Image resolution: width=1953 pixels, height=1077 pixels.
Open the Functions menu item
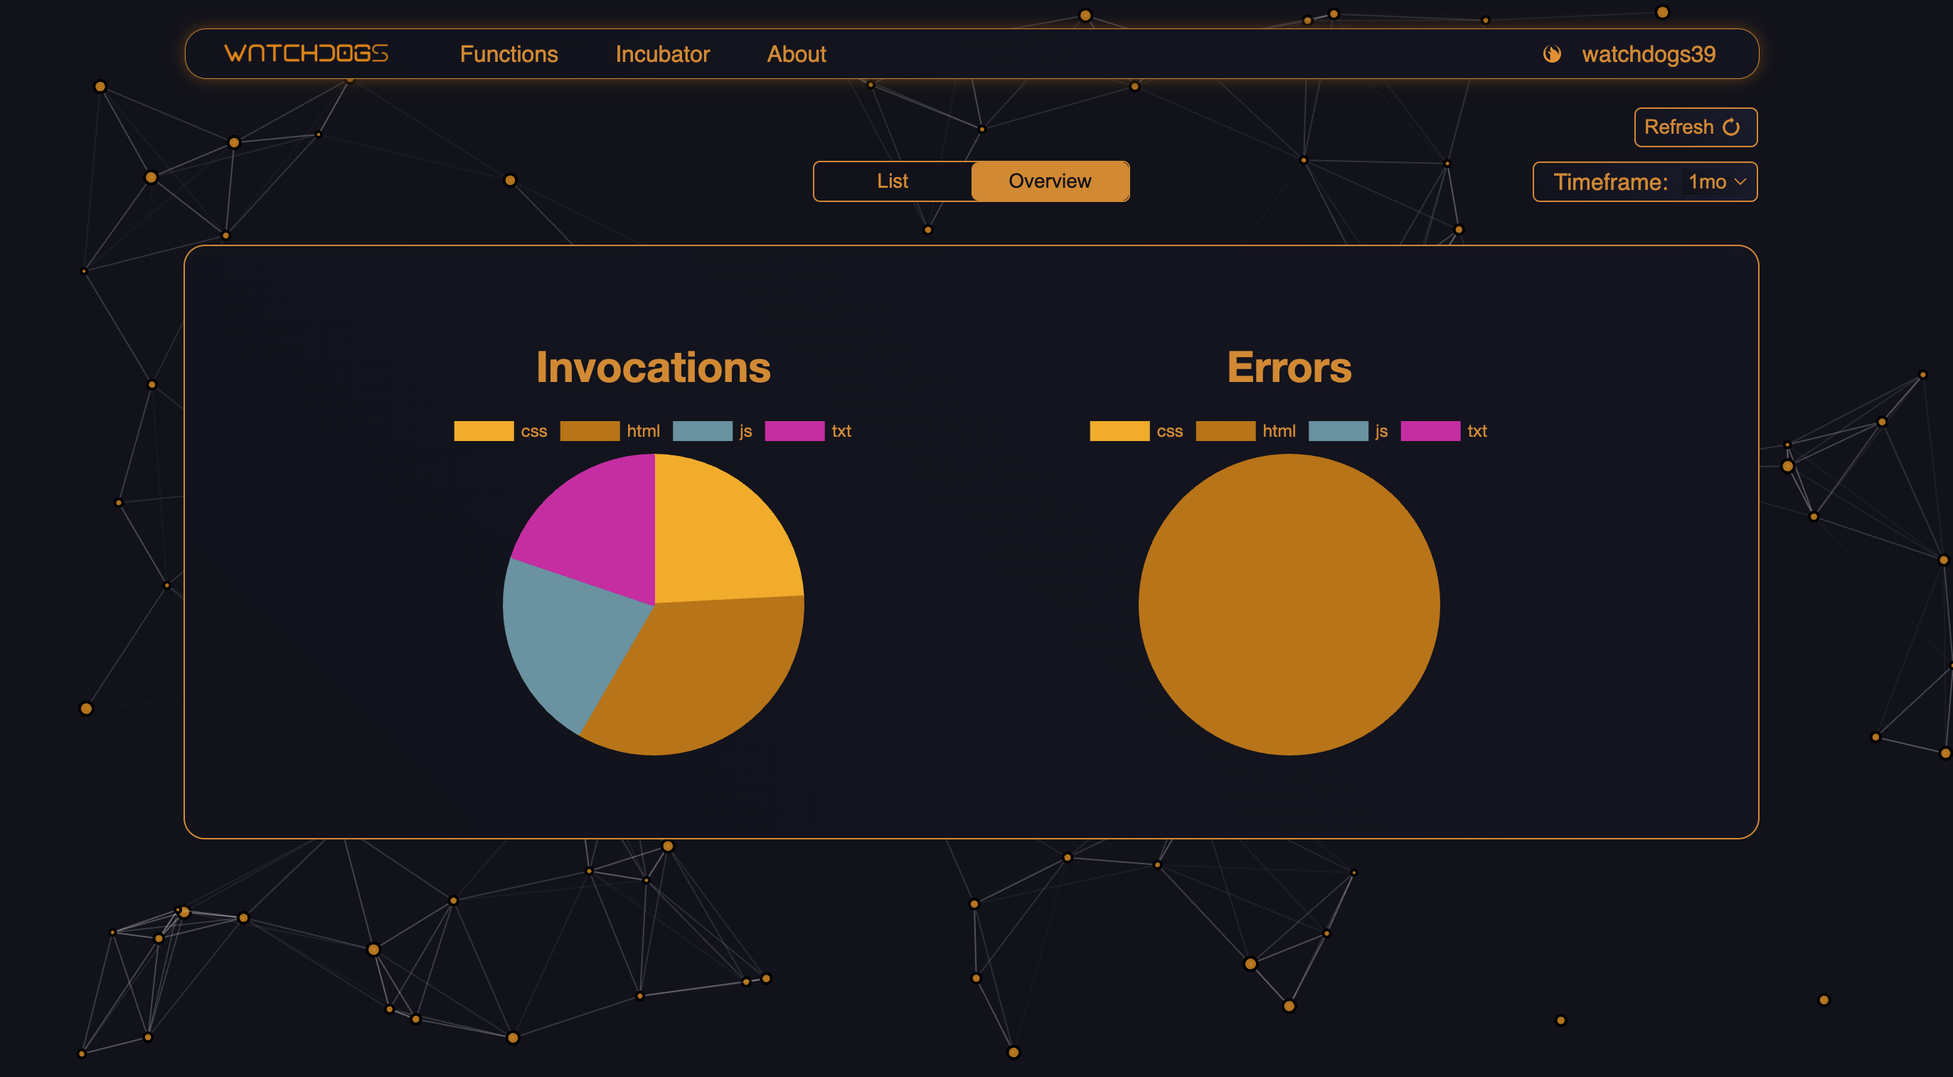coord(508,54)
